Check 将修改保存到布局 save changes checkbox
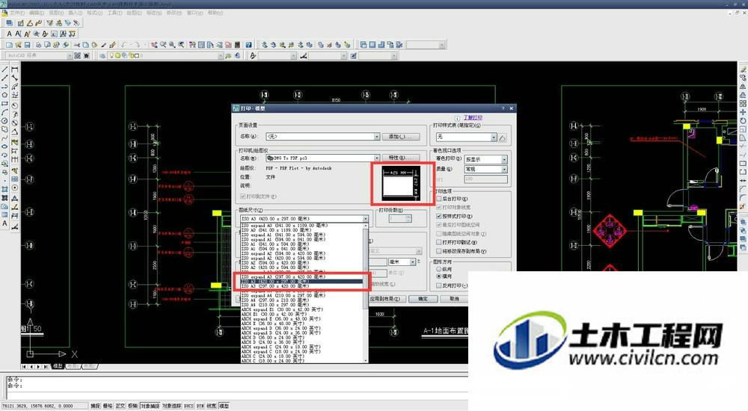Image resolution: width=748 pixels, height=411 pixels. click(439, 251)
